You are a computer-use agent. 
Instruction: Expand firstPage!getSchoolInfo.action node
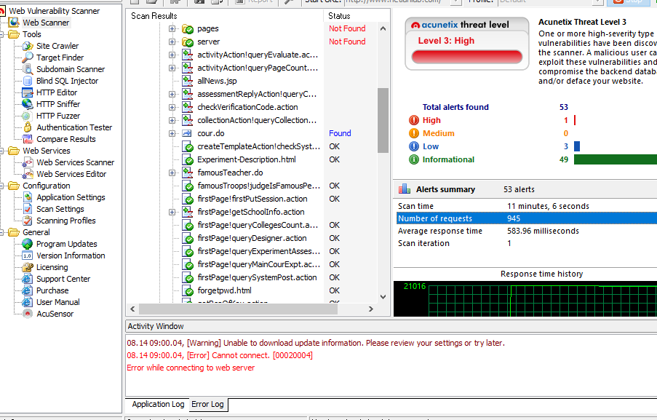[x=172, y=212]
